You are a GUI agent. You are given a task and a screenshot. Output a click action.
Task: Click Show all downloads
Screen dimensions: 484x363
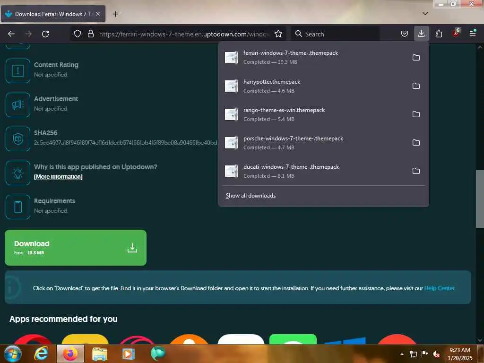coord(251,196)
